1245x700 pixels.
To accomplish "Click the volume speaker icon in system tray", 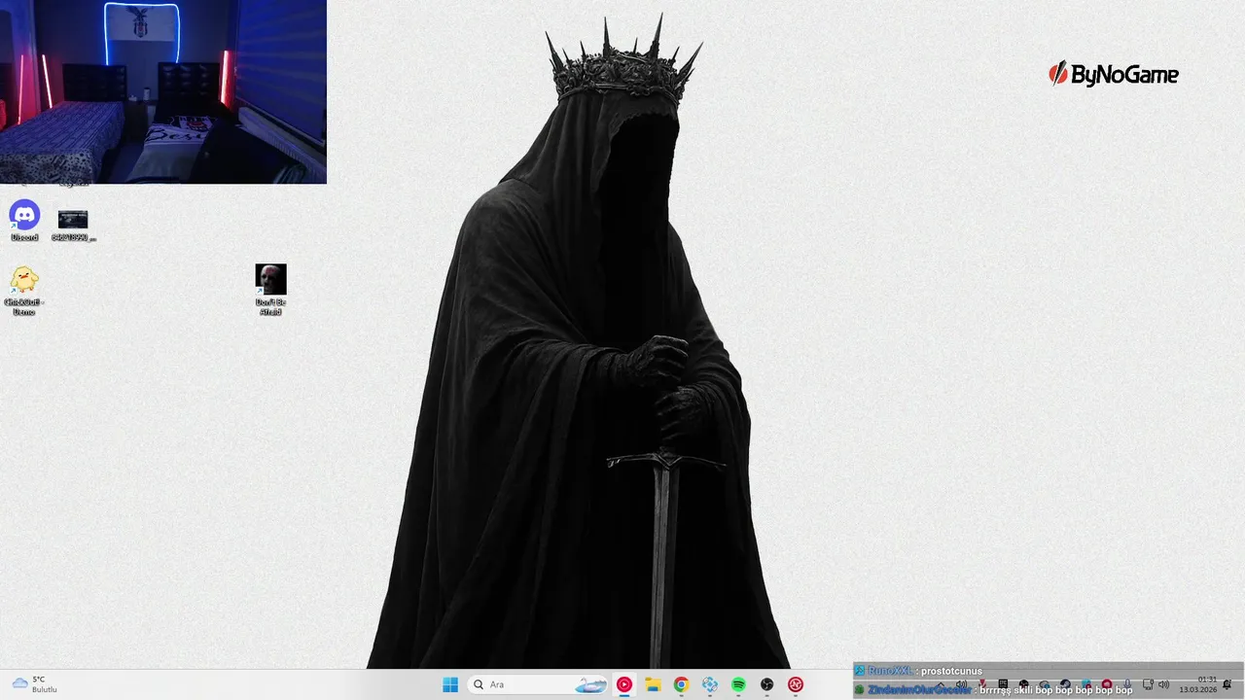I will [1163, 684].
